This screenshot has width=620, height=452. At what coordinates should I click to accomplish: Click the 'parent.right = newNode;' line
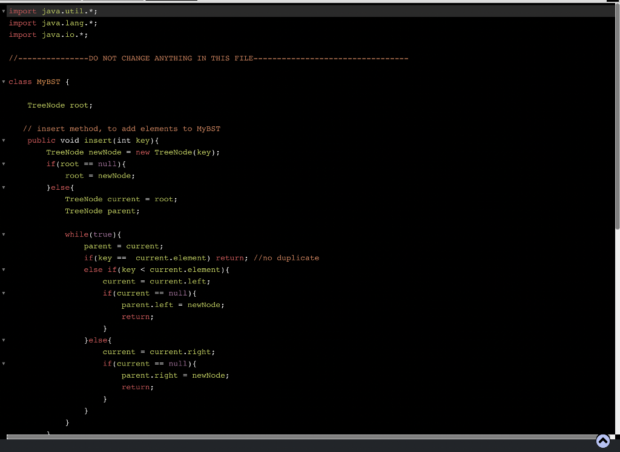coord(175,375)
